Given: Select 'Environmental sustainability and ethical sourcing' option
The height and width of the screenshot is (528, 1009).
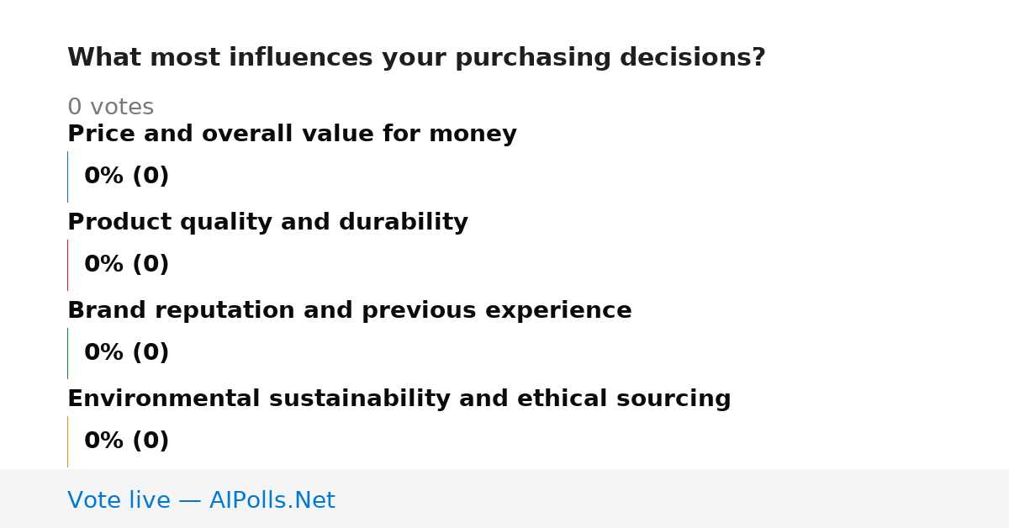Looking at the screenshot, I should (x=399, y=399).
